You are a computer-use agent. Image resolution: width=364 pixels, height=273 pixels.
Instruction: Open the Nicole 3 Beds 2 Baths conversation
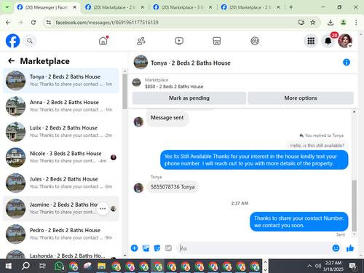coord(61,157)
